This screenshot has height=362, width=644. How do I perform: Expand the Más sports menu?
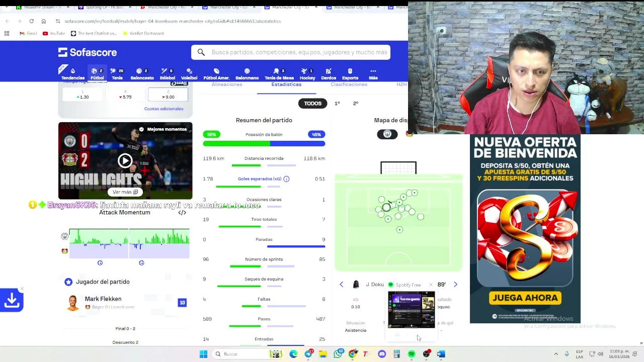pyautogui.click(x=373, y=74)
